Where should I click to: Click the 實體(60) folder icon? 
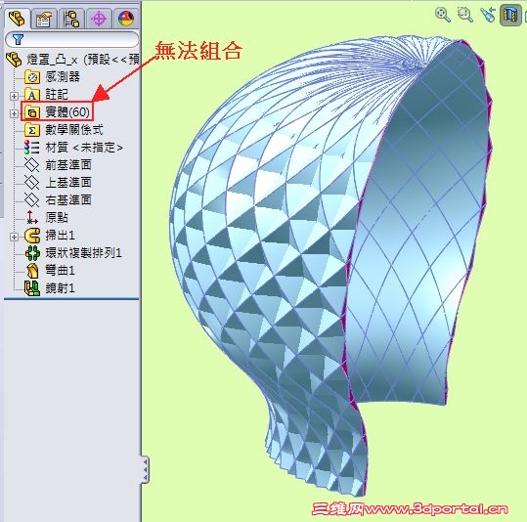click(x=32, y=112)
